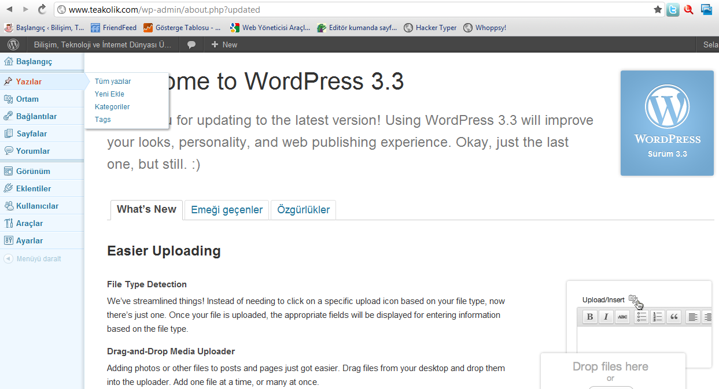This screenshot has height=389, width=719.
Task: Open the Görünüm sidebar menu
Action: (42, 171)
